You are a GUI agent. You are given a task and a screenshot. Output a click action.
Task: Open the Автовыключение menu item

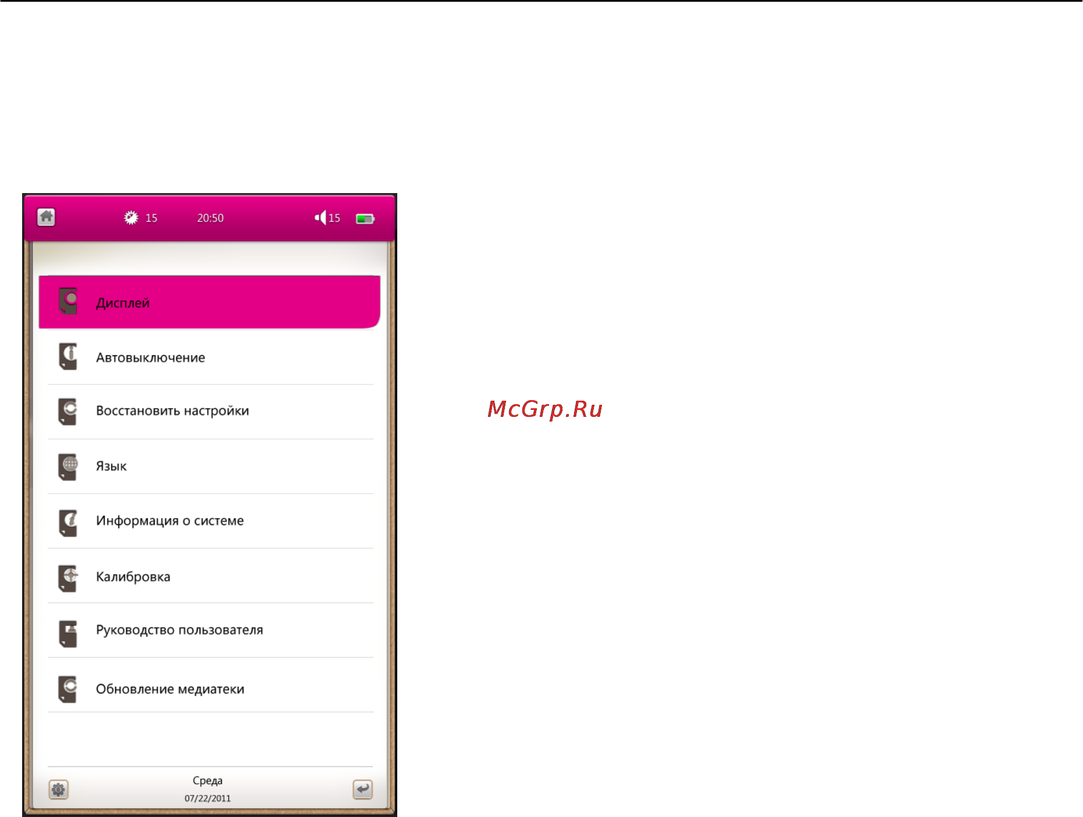[211, 357]
